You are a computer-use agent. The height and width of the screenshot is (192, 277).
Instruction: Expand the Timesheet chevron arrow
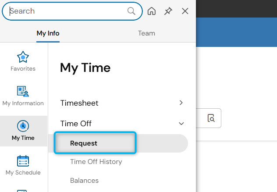pos(181,103)
